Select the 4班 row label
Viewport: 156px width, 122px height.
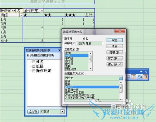coord(12,32)
